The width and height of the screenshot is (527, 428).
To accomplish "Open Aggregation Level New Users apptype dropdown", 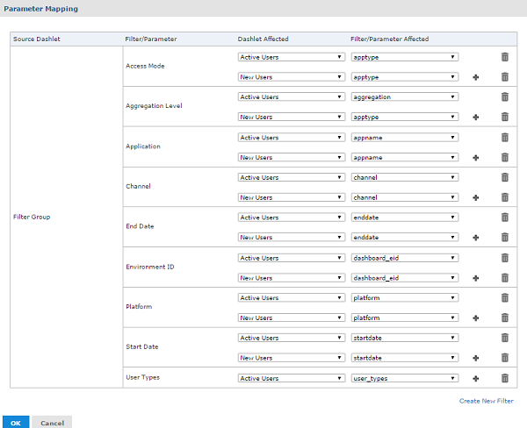I will [405, 117].
